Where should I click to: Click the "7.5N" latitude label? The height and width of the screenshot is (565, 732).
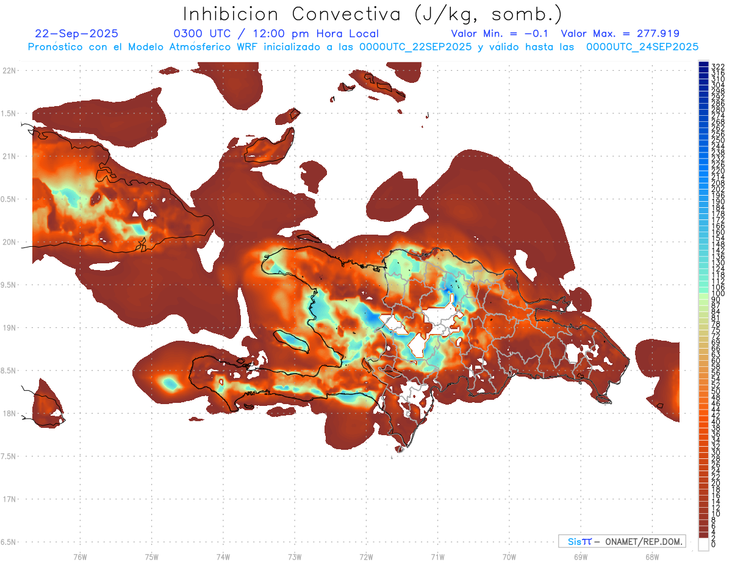tap(8, 457)
